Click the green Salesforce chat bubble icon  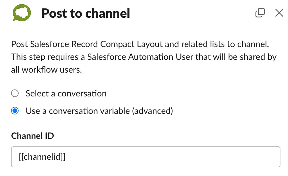coord(22,13)
